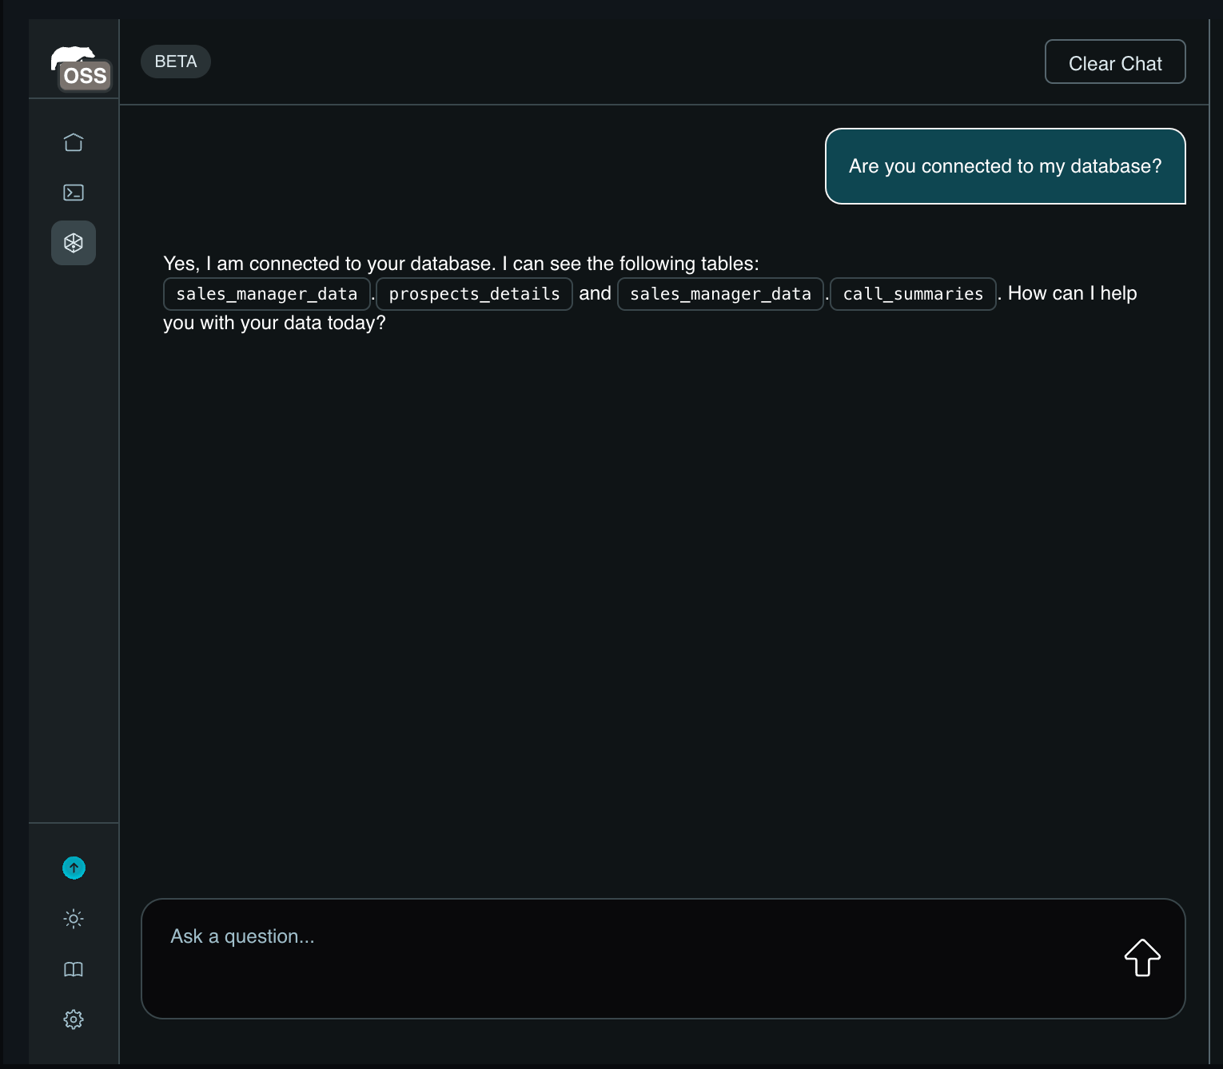Click the OSS label on the logo
Image resolution: width=1223 pixels, height=1069 pixels.
[x=85, y=76]
